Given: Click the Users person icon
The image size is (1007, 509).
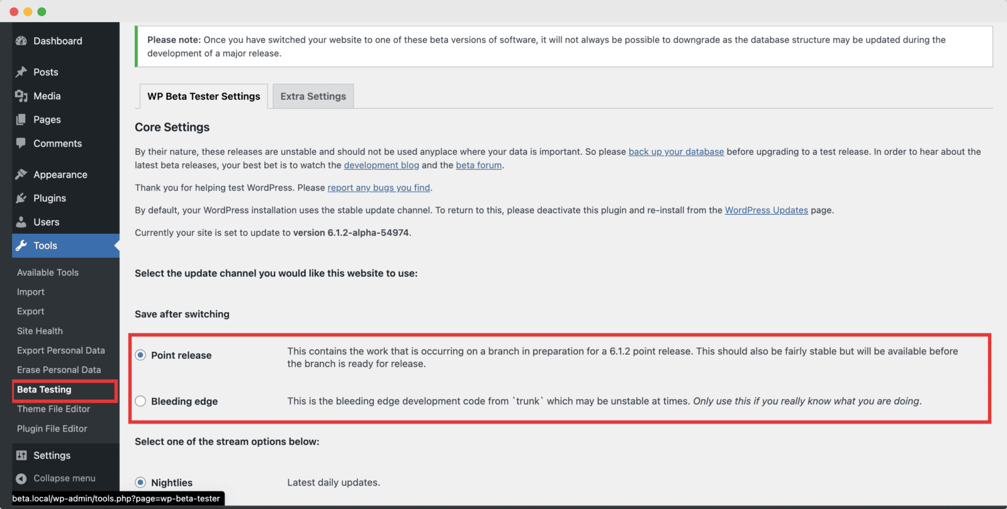Looking at the screenshot, I should pyautogui.click(x=21, y=222).
